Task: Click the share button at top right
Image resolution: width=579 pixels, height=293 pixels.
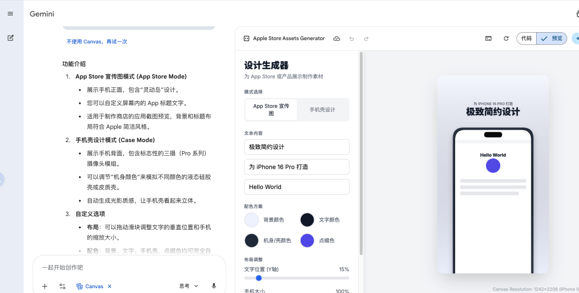Action: tap(576, 39)
